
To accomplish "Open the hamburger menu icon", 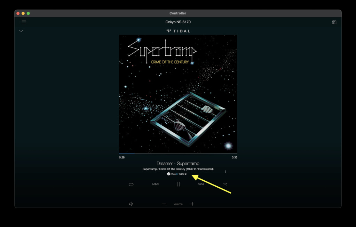I will tap(24, 22).
